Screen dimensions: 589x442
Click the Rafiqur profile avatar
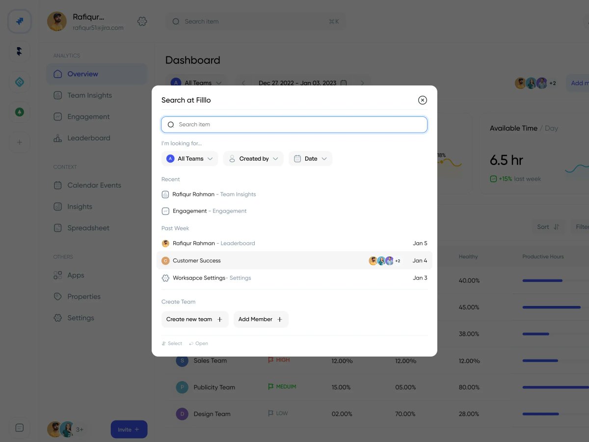click(x=57, y=22)
